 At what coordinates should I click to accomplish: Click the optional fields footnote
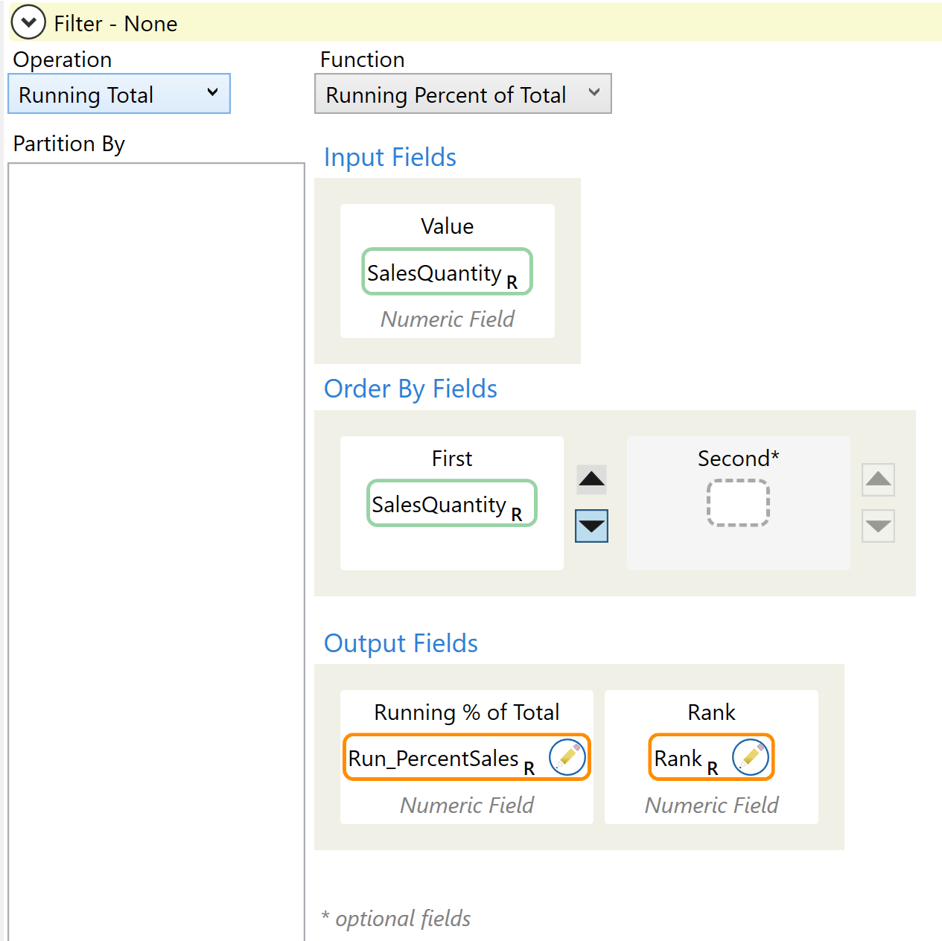click(x=396, y=919)
